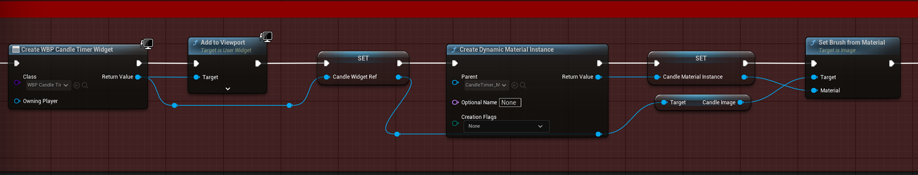Click exec input pin of Create Dynamic Material Instance
Viewport: 918px width, 175px height.
455,63
